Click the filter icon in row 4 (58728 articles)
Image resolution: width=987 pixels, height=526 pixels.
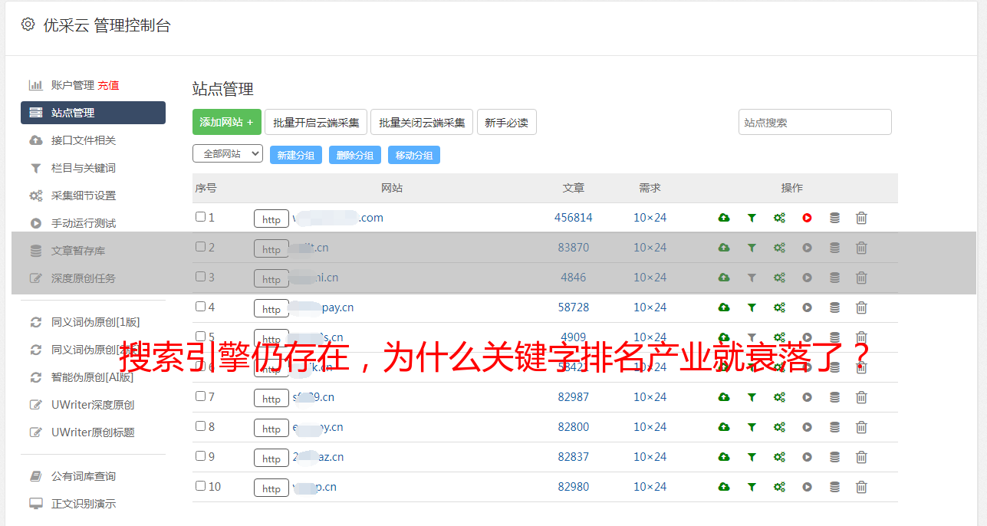coord(752,307)
